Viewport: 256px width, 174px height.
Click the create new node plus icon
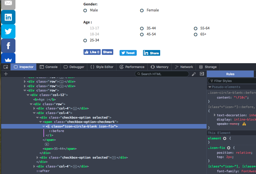pos(6,74)
